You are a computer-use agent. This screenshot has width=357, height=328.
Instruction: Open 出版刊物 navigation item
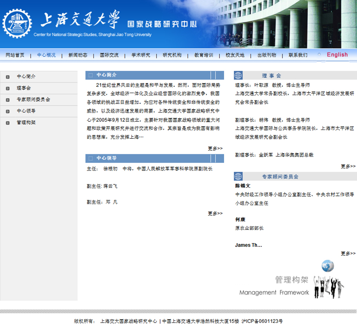coord(267,55)
